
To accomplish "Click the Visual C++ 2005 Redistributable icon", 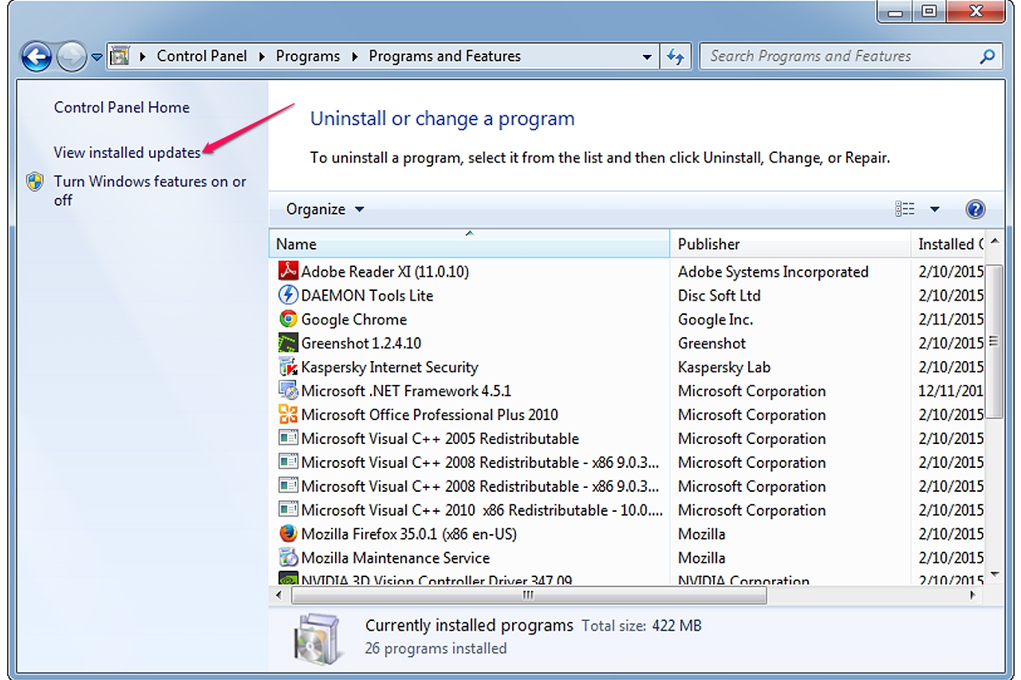I will (x=288, y=438).
